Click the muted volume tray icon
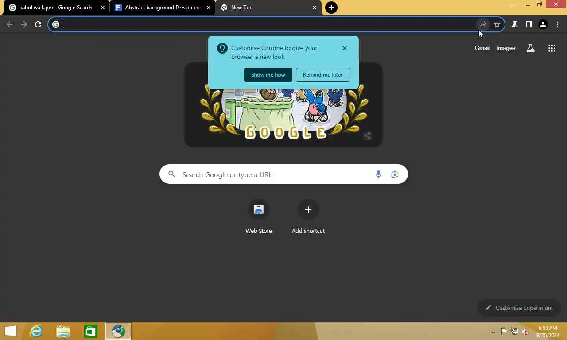Image resolution: width=567 pixels, height=340 pixels. click(x=525, y=332)
